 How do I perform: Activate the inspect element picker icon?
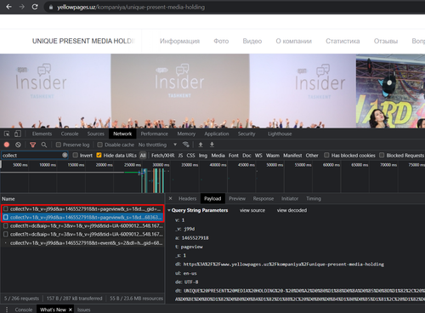(7, 134)
